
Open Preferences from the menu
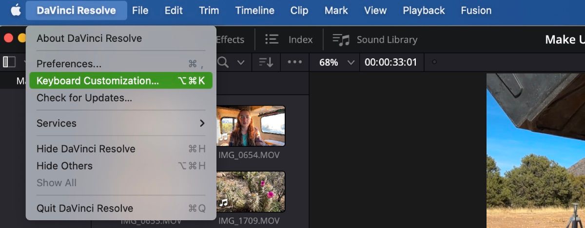pos(121,64)
